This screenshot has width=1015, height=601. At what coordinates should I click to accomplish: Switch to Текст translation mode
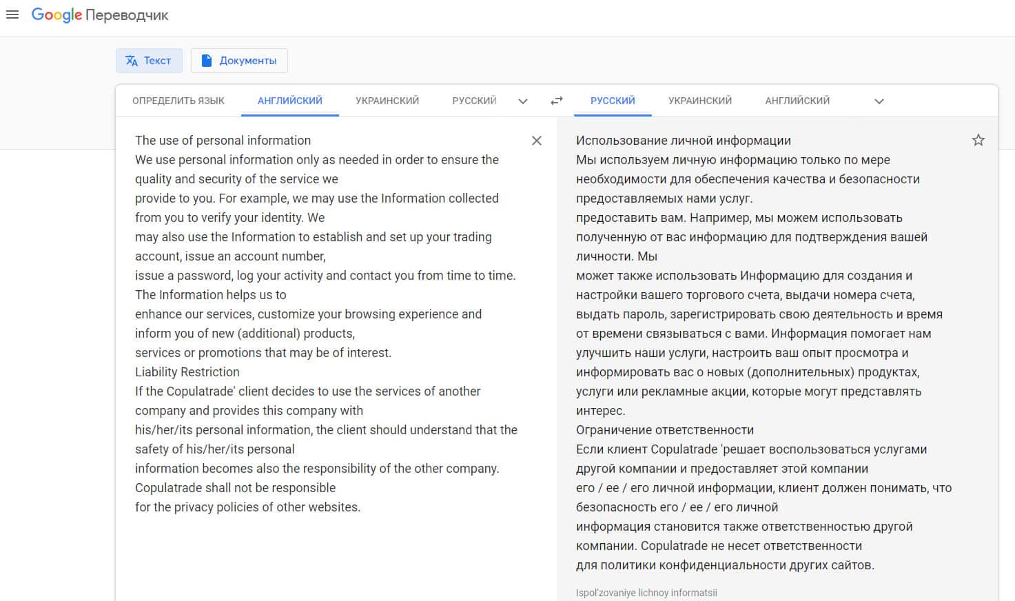click(x=149, y=61)
